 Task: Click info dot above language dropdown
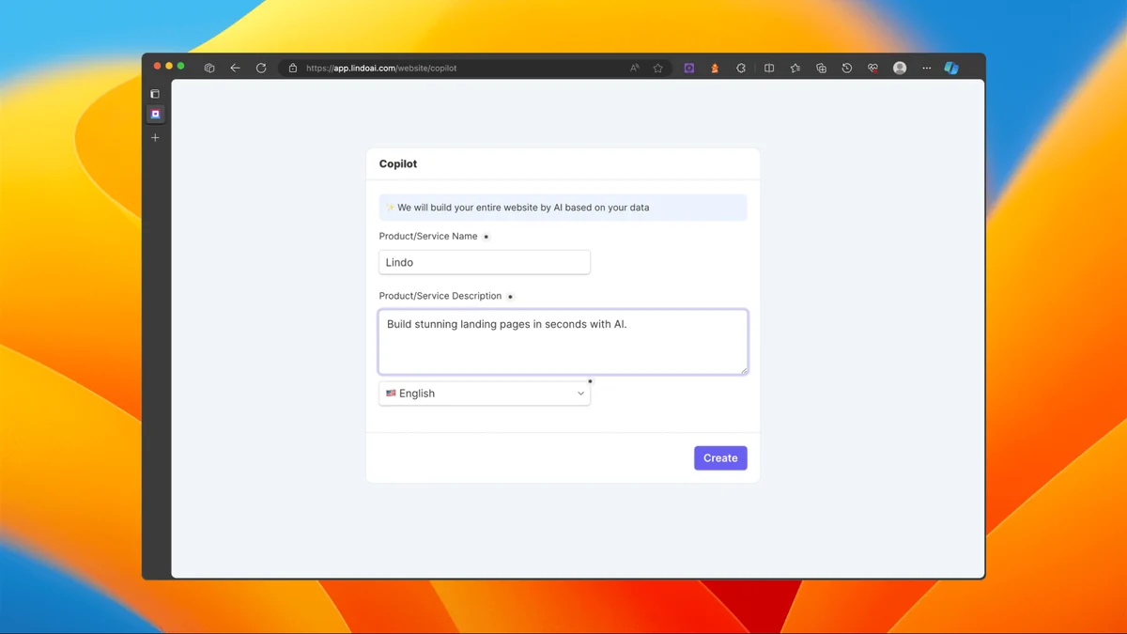coord(590,381)
